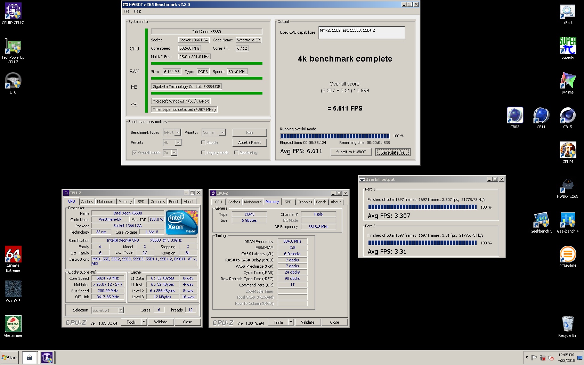This screenshot has width=584, height=365.
Task: Open the Windows Start menu
Action: pyautogui.click(x=9, y=357)
